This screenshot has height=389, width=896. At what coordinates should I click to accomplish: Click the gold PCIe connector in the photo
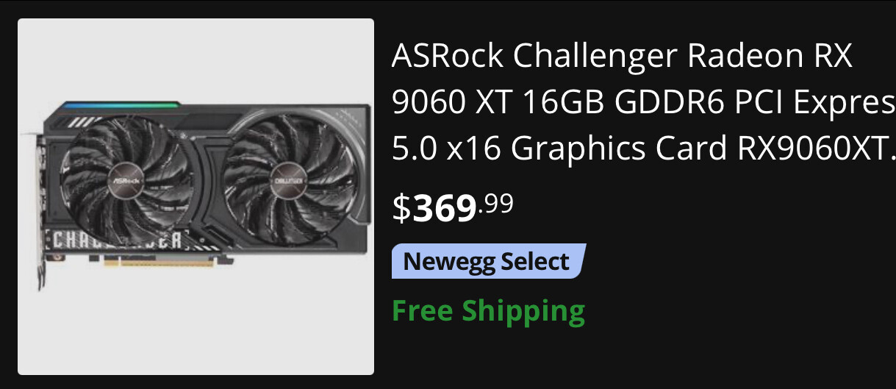pos(160,260)
